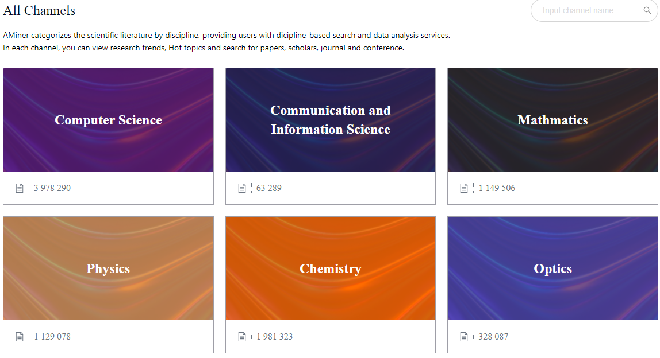Open the Physics channel banner
This screenshot has width=660, height=358.
pyautogui.click(x=108, y=268)
